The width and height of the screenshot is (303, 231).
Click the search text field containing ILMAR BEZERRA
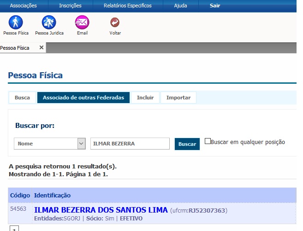[130, 144]
